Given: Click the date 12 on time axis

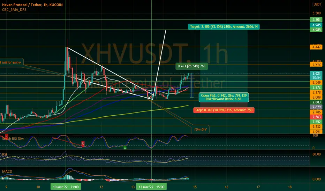Looking at the screenshot, I should tap(101, 187).
